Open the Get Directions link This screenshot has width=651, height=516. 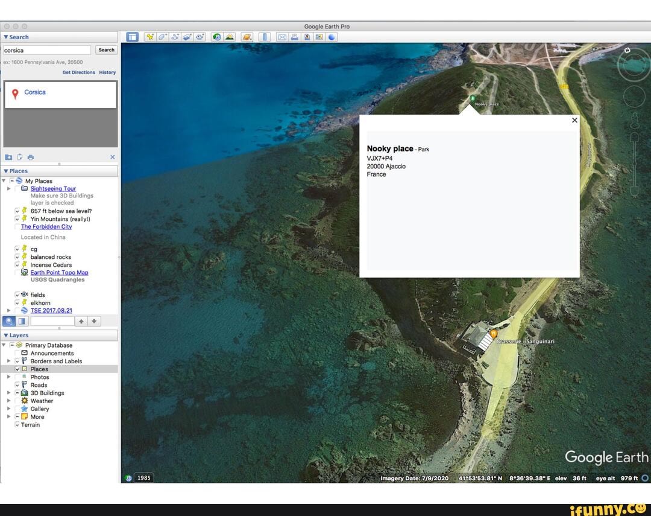click(x=78, y=72)
